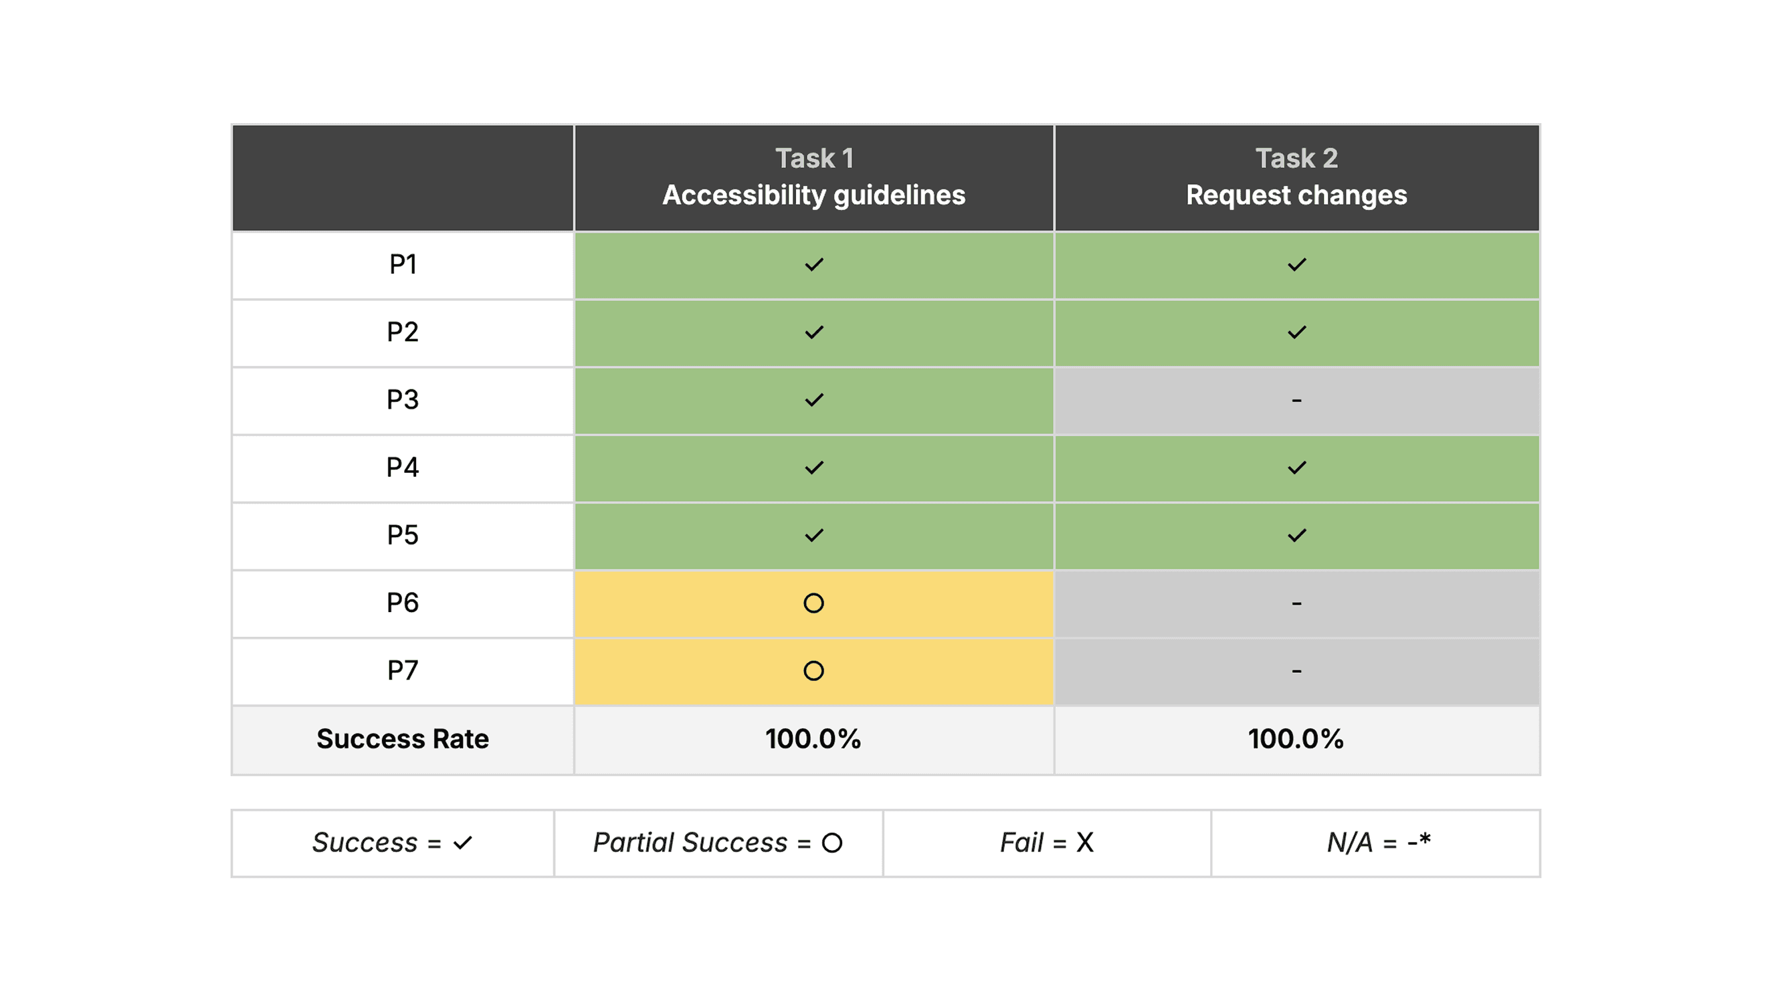Select the Task 1 Accessibility guidelines header
The height and width of the screenshot is (998, 1772).
point(814,177)
